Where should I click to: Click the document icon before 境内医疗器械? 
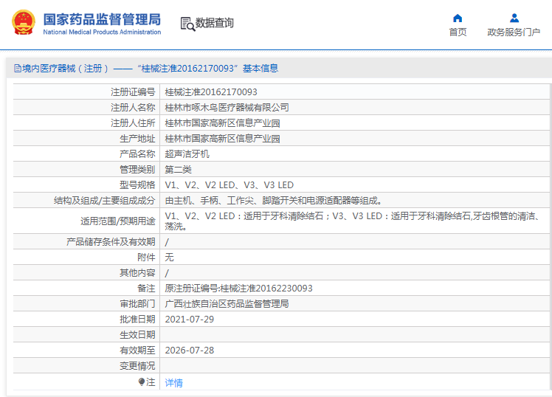18,69
